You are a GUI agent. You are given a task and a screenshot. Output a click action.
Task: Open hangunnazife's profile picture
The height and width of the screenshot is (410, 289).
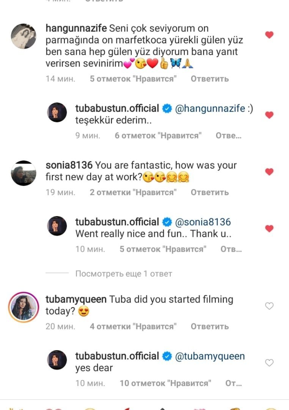(x=24, y=36)
